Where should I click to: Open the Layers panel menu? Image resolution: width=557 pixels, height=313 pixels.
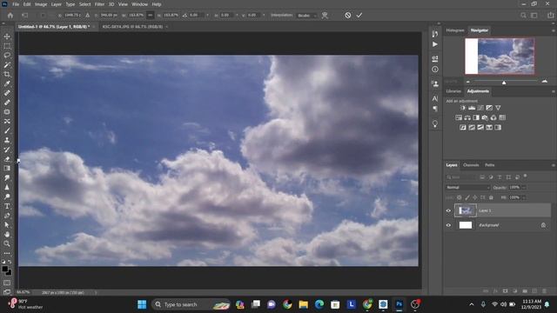pos(554,165)
